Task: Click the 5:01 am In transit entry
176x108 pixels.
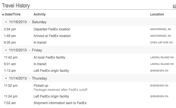Action: (89, 64)
